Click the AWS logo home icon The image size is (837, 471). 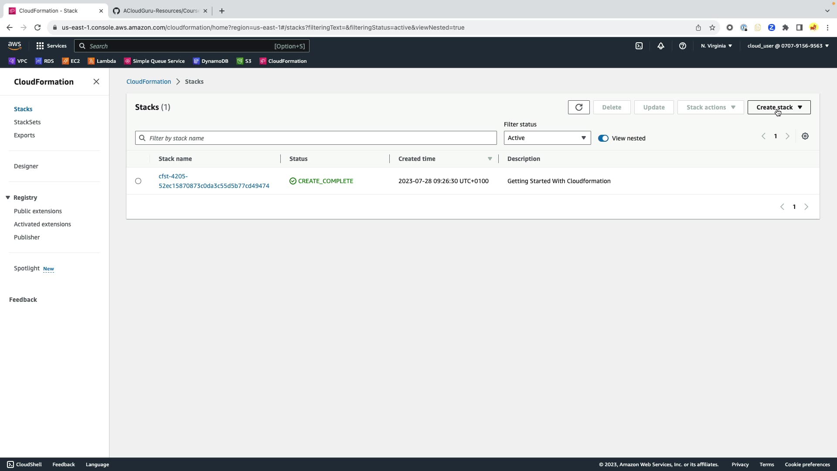14,45
